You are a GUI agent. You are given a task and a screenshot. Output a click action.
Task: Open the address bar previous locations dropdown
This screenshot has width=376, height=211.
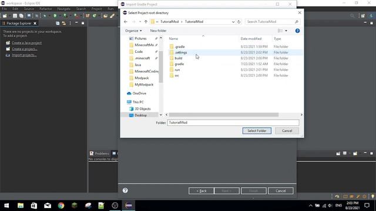(233, 22)
